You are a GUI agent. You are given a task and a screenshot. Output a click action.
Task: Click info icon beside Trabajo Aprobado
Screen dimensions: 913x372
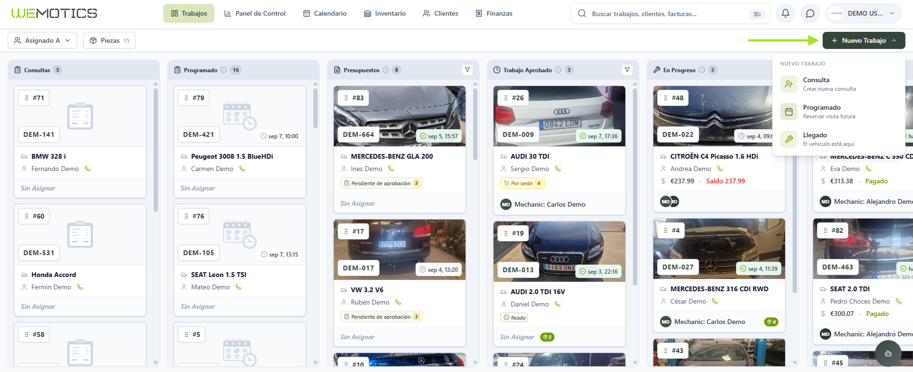558,70
